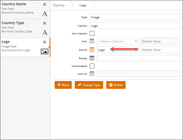Click the table icon next to Icon
Image resolution: width=183 pixels, height=140 pixels.
tap(92, 41)
